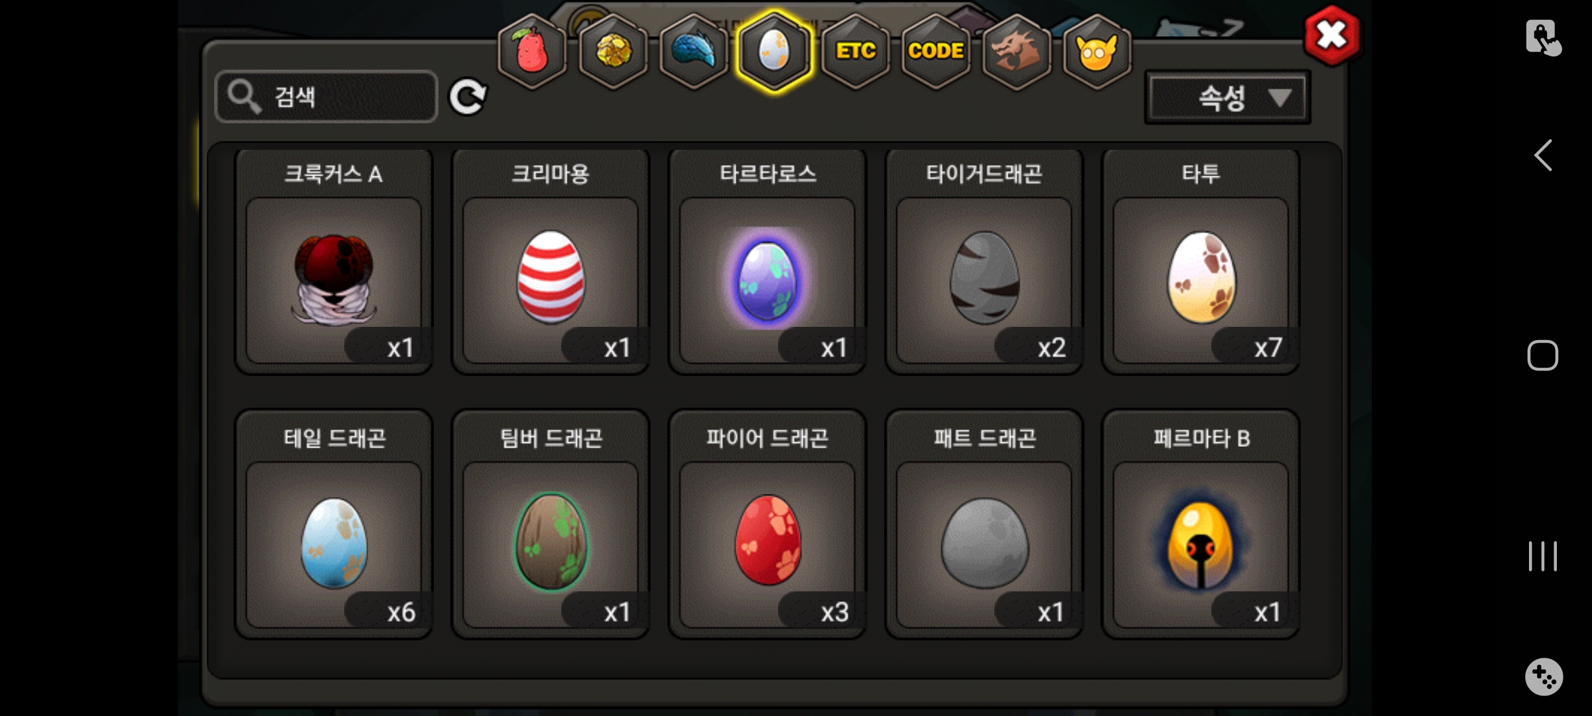
Task: Tap the Android back navigation arrow
Action: 1544,156
